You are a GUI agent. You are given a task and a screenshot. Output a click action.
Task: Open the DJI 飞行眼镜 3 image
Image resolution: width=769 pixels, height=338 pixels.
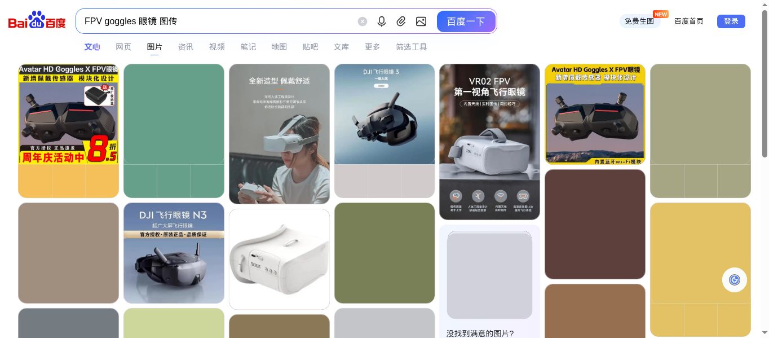coord(385,114)
